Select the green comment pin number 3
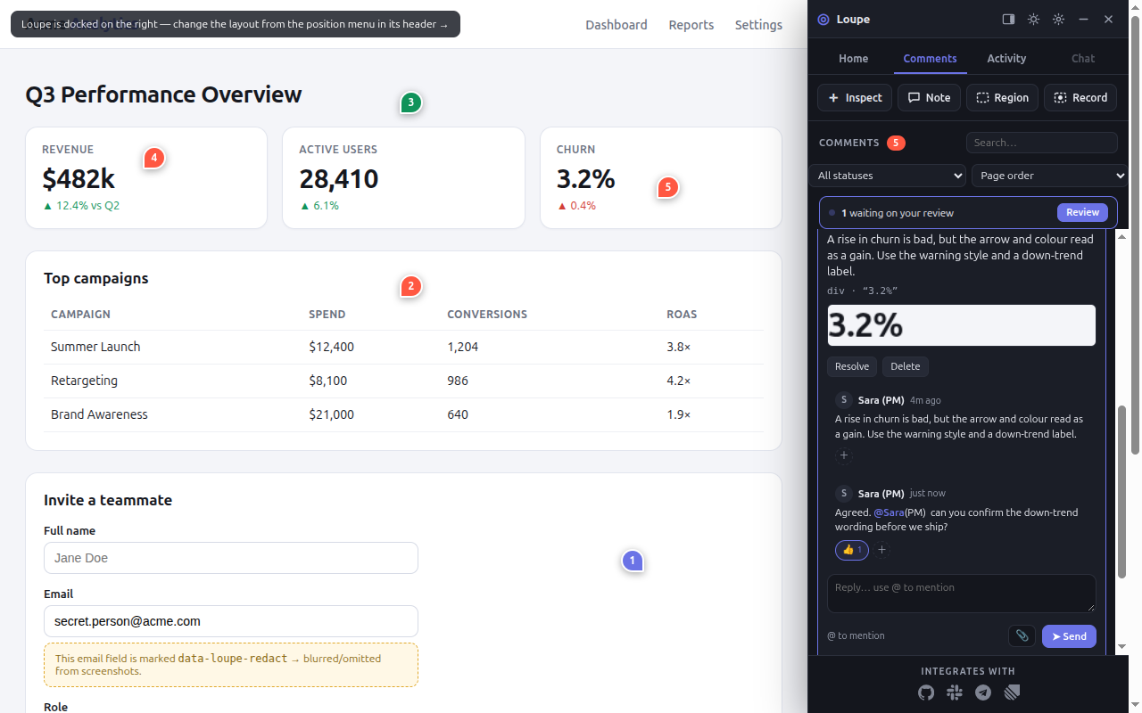The image size is (1142, 713). pyautogui.click(x=410, y=102)
